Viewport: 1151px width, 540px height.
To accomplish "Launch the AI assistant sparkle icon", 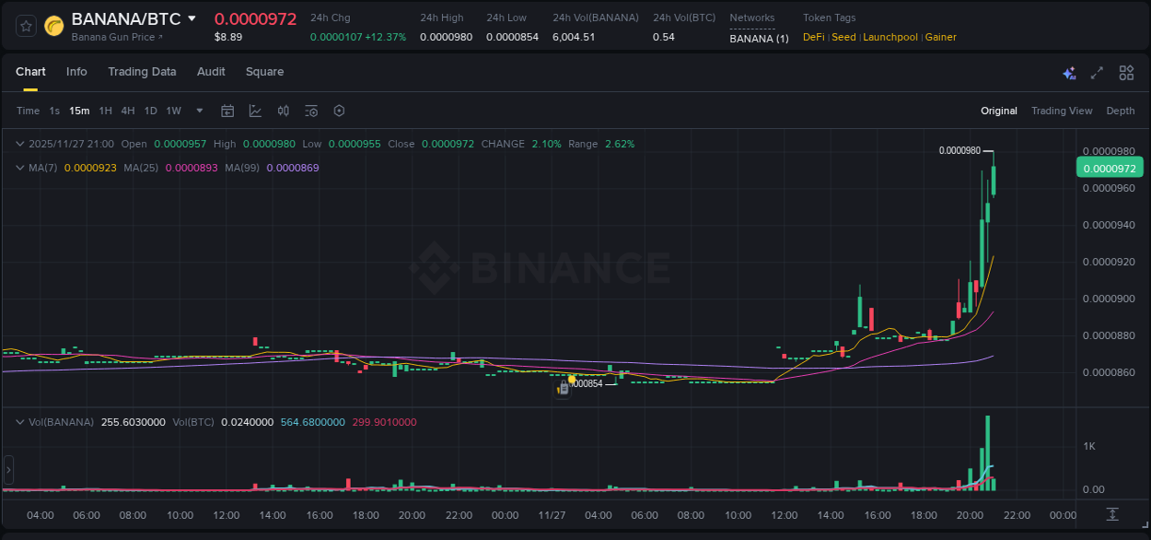I will point(1069,72).
